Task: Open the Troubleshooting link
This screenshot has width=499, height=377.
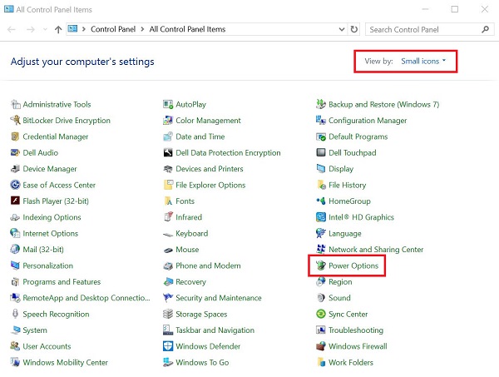Action: [356, 330]
